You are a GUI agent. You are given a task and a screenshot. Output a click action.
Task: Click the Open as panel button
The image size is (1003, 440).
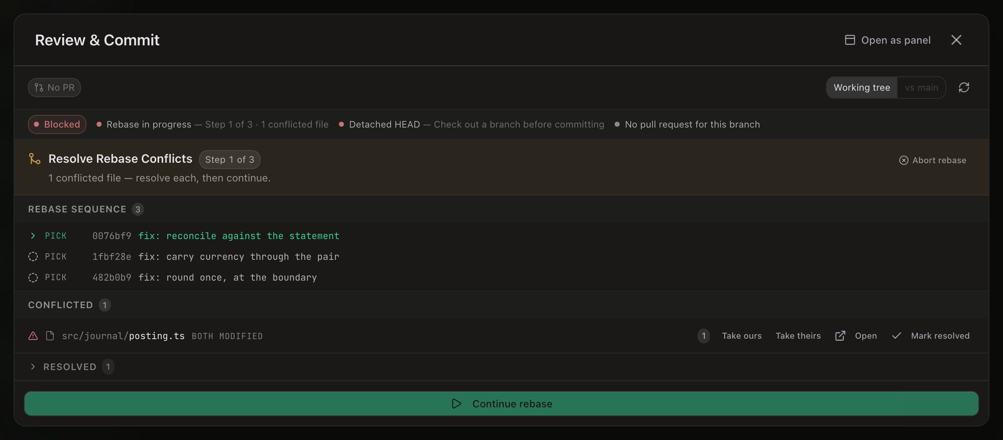point(888,40)
